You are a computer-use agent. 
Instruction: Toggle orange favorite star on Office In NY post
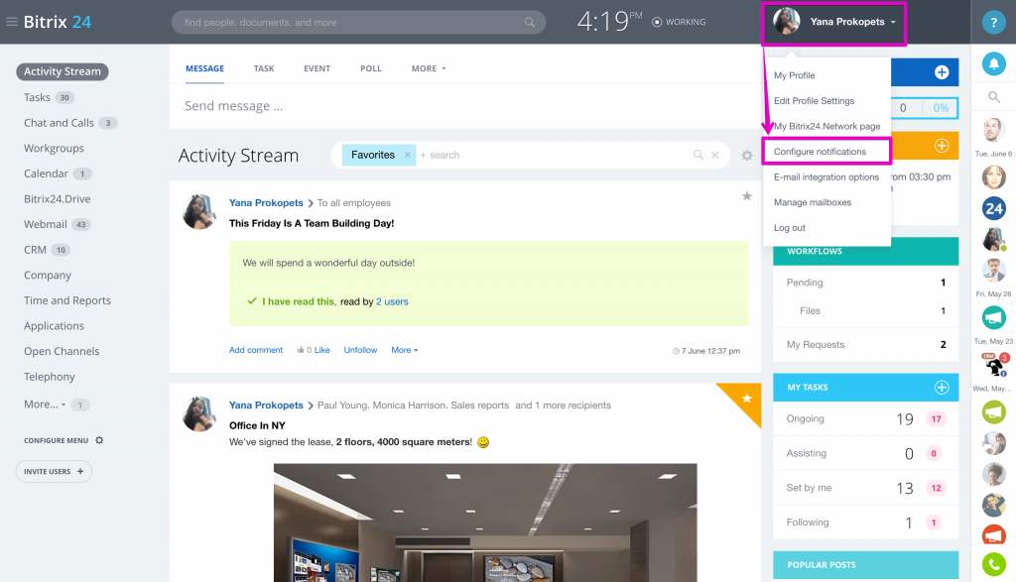[746, 399]
